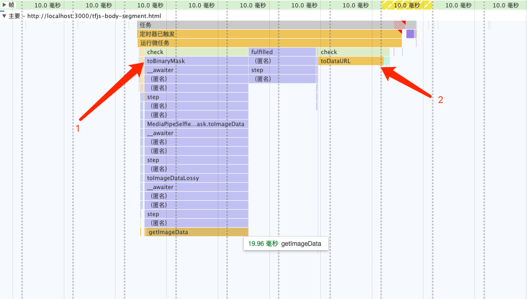Collapse the 主要 main thread track
This screenshot has width=527, height=299.
click(x=4, y=16)
